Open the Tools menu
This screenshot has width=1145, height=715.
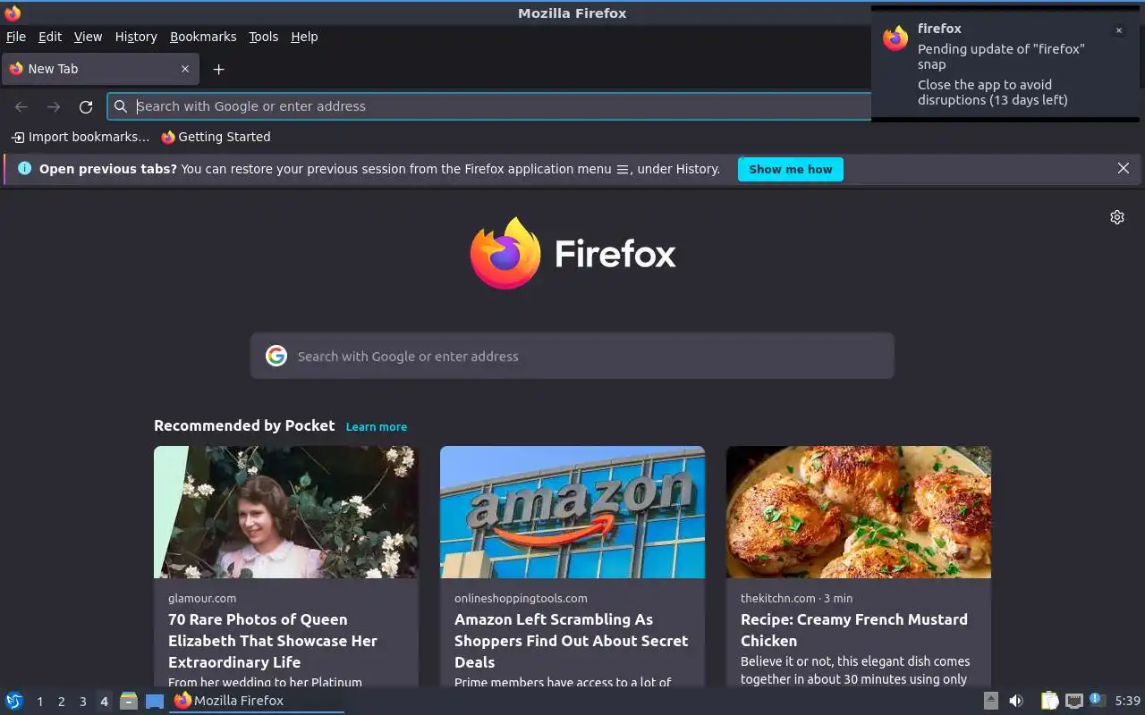point(263,37)
